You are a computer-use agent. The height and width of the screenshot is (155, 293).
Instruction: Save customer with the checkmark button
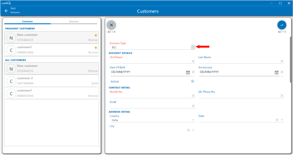coord(282,25)
